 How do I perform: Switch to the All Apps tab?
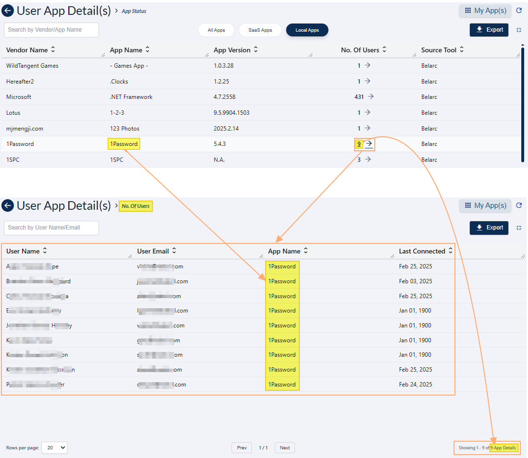(216, 30)
